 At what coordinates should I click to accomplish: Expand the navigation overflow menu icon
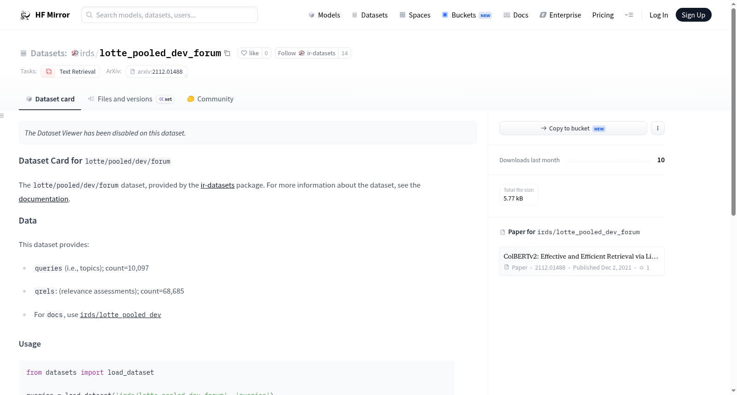click(629, 15)
